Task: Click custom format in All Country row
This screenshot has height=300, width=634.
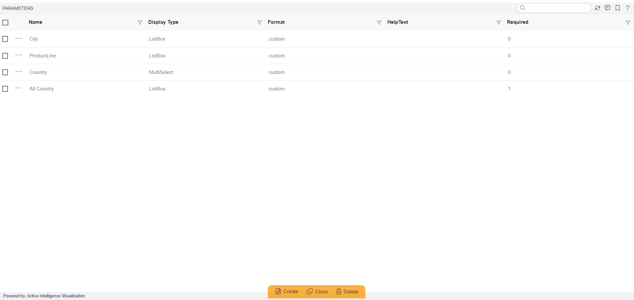Action: point(277,89)
